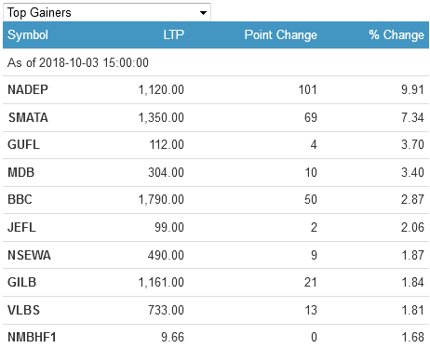Screen dimensions: 430x348
Task: Click the MDB symbol
Action: click(x=21, y=172)
